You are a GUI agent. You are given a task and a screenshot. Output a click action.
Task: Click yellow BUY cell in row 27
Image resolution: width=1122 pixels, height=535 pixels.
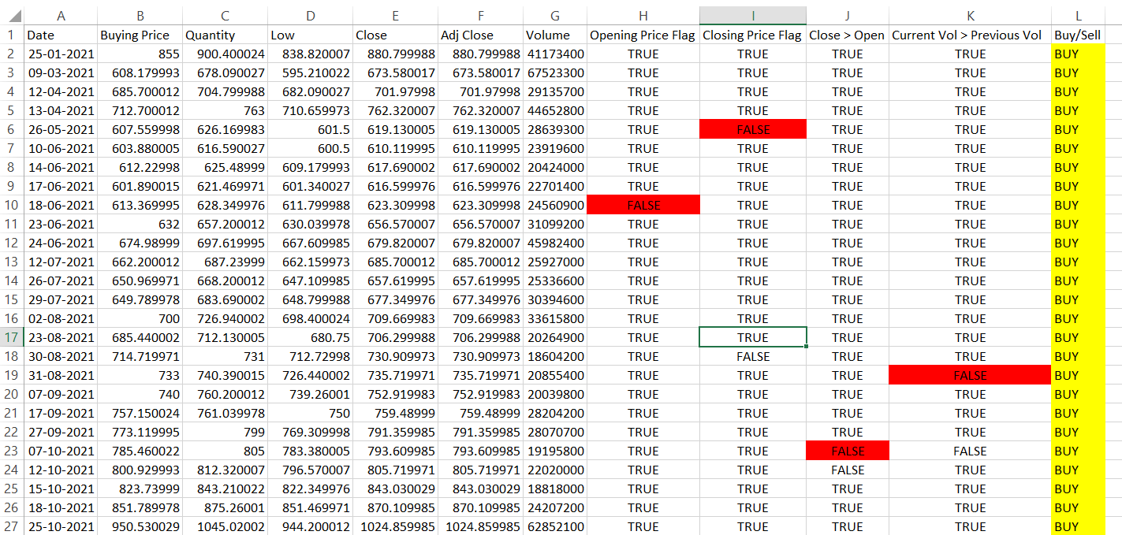[1077, 526]
